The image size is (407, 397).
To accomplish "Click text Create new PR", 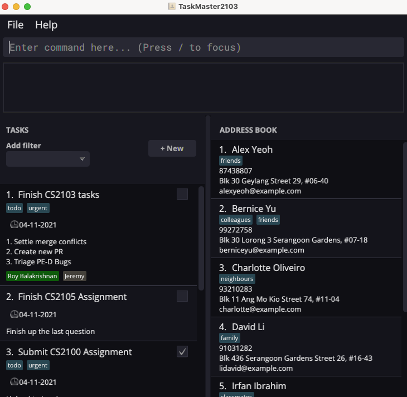I will click(38, 252).
